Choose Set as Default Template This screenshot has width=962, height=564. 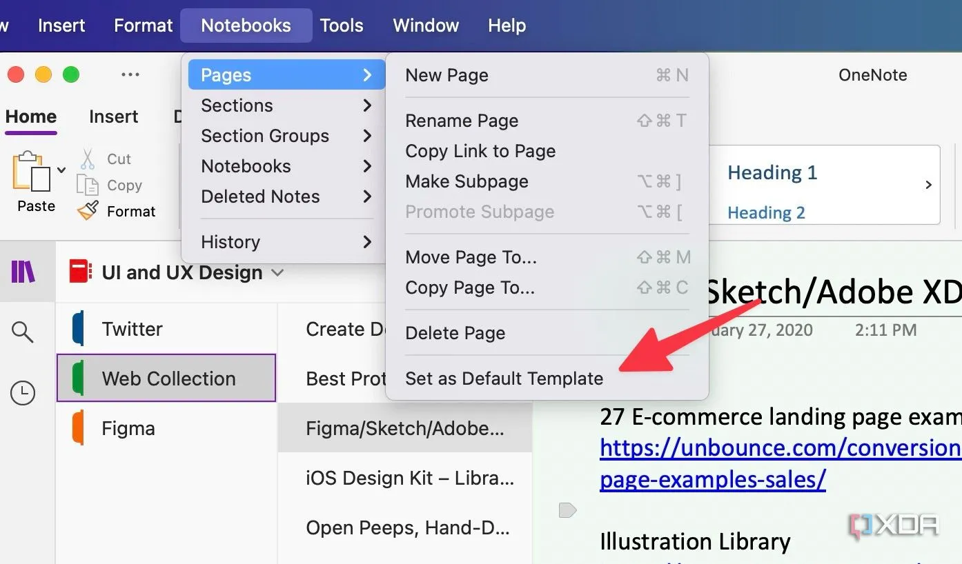point(547,379)
